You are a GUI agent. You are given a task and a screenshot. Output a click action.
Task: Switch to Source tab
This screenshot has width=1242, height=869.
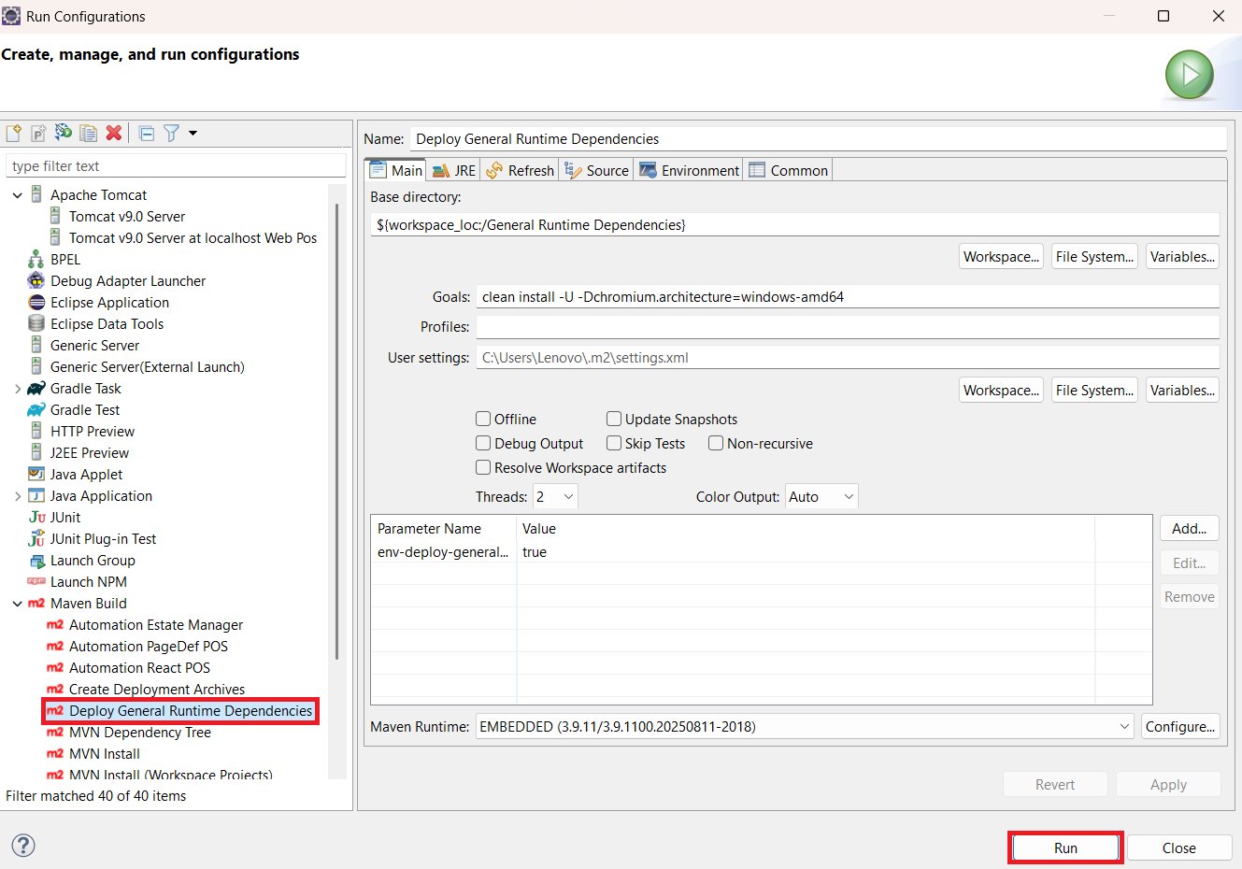click(597, 170)
